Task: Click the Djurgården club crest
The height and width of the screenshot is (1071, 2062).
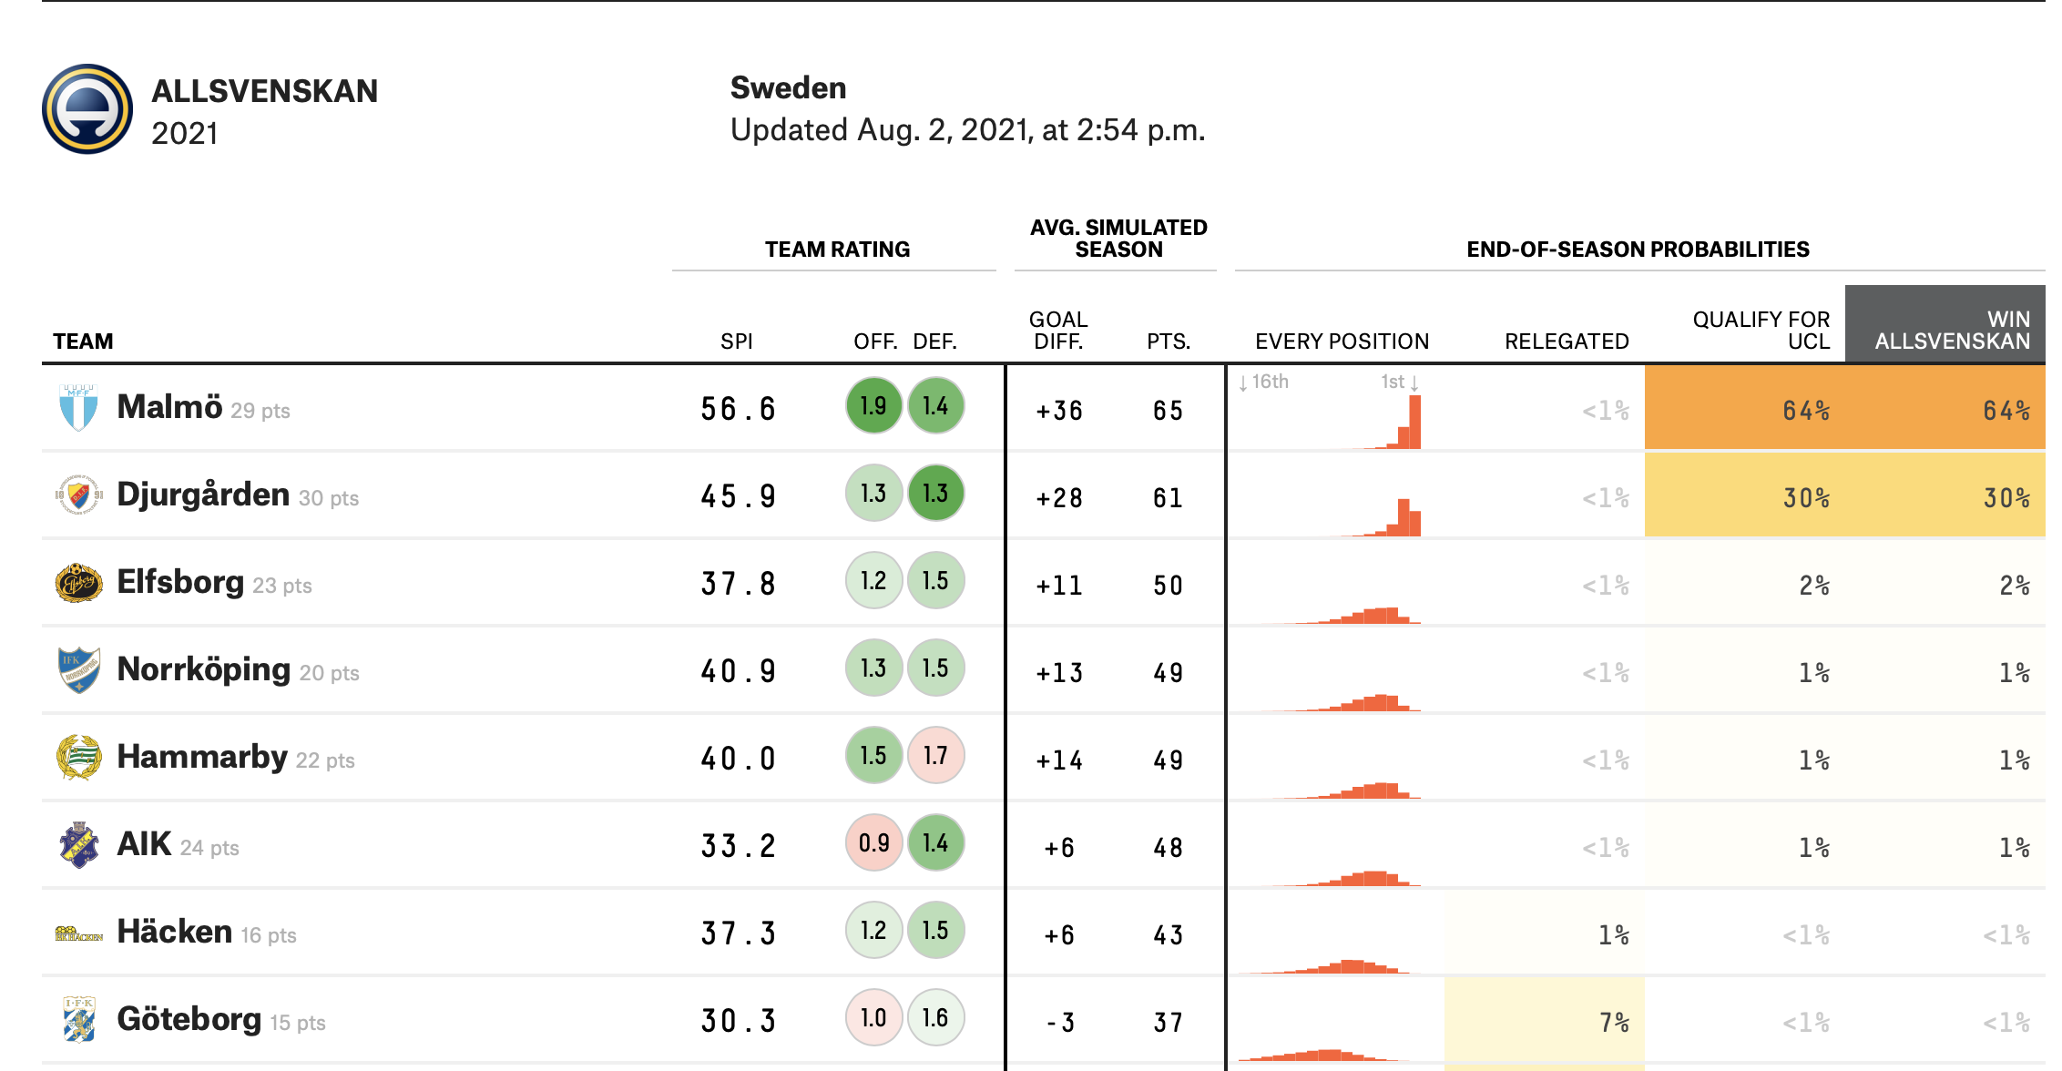Action: pos(78,495)
